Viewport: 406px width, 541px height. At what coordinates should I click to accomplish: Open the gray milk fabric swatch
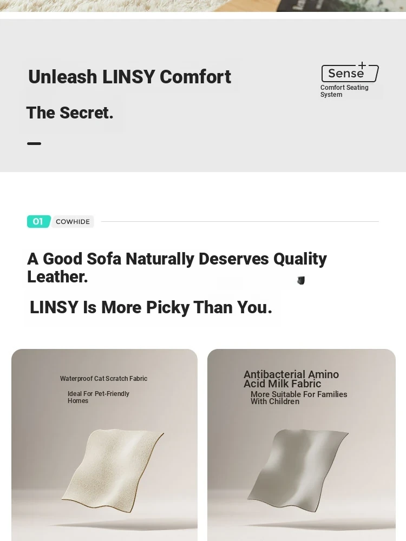pos(298,470)
